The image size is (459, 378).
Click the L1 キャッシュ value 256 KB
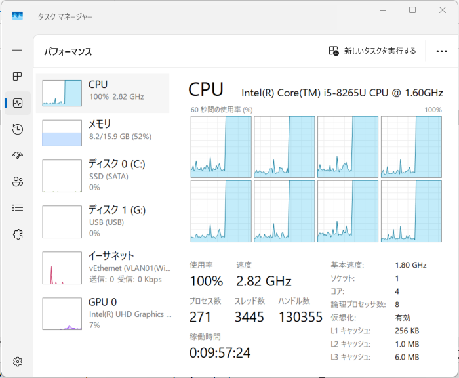pyautogui.click(x=407, y=331)
